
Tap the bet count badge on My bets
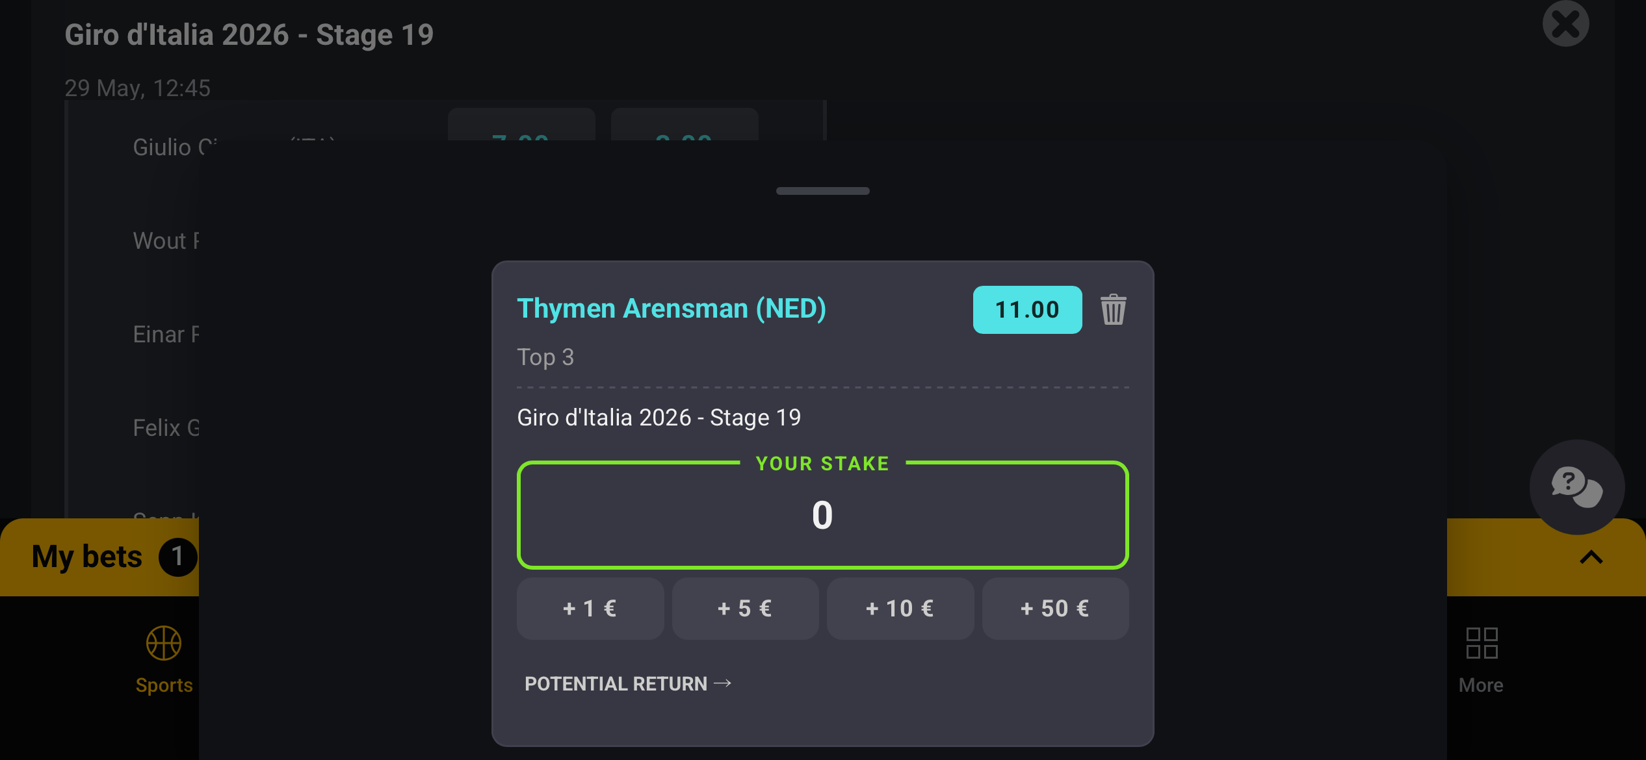click(x=177, y=557)
